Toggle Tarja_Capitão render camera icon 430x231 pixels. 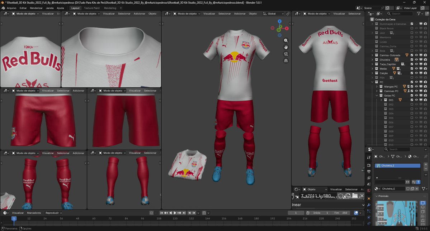pos(425,64)
